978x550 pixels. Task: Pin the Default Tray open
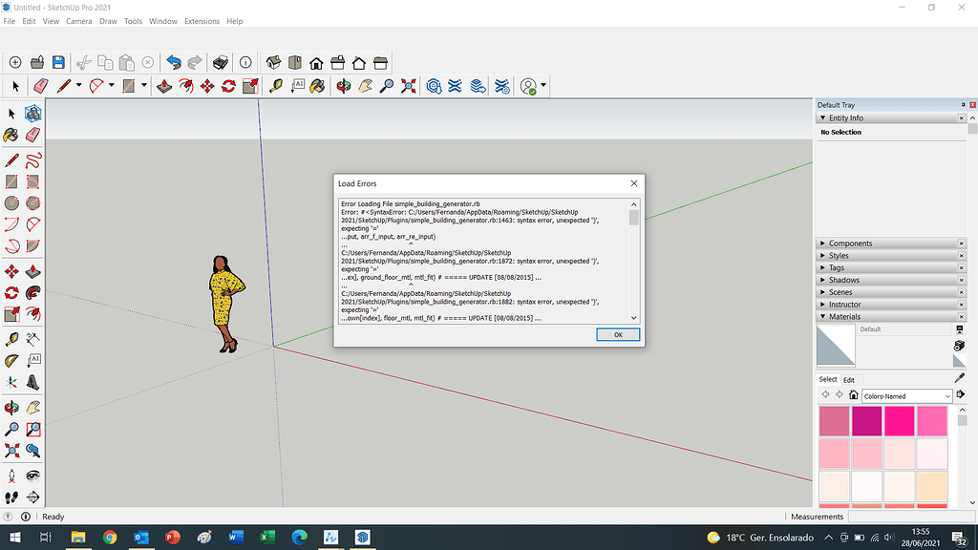pyautogui.click(x=963, y=105)
